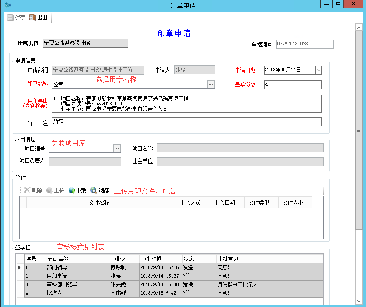Viewport: 366px width, 307px height.
Task: Click the 印章名称 input field containing 公章
Action: click(x=130, y=85)
